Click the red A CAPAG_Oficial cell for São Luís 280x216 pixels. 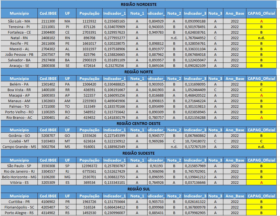[261, 21]
